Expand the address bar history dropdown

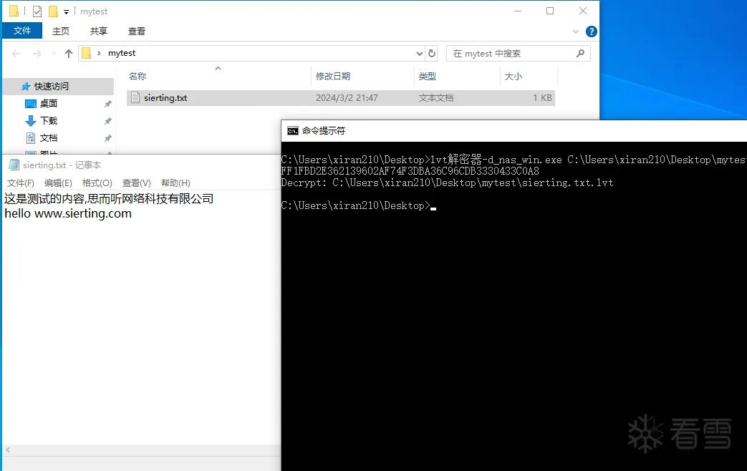coord(419,54)
